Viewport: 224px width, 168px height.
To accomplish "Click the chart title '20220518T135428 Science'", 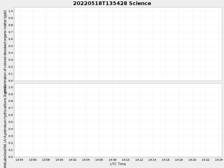I will tap(112, 3).
